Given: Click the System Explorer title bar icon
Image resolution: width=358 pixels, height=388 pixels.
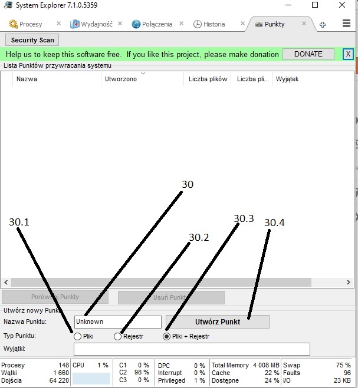Looking at the screenshot, I should point(8,5).
